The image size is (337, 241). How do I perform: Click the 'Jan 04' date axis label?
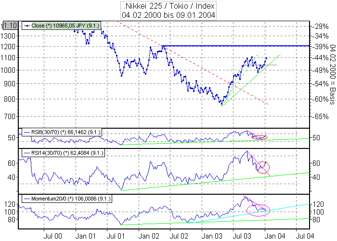275,236
